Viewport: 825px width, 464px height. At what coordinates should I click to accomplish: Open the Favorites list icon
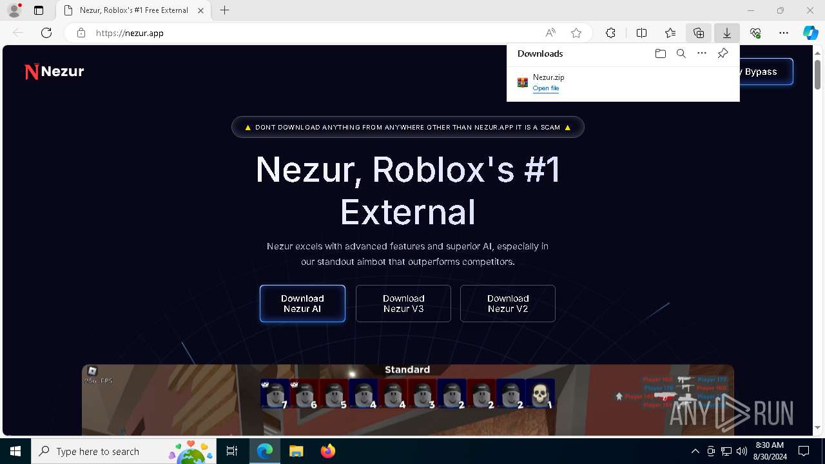(x=670, y=33)
